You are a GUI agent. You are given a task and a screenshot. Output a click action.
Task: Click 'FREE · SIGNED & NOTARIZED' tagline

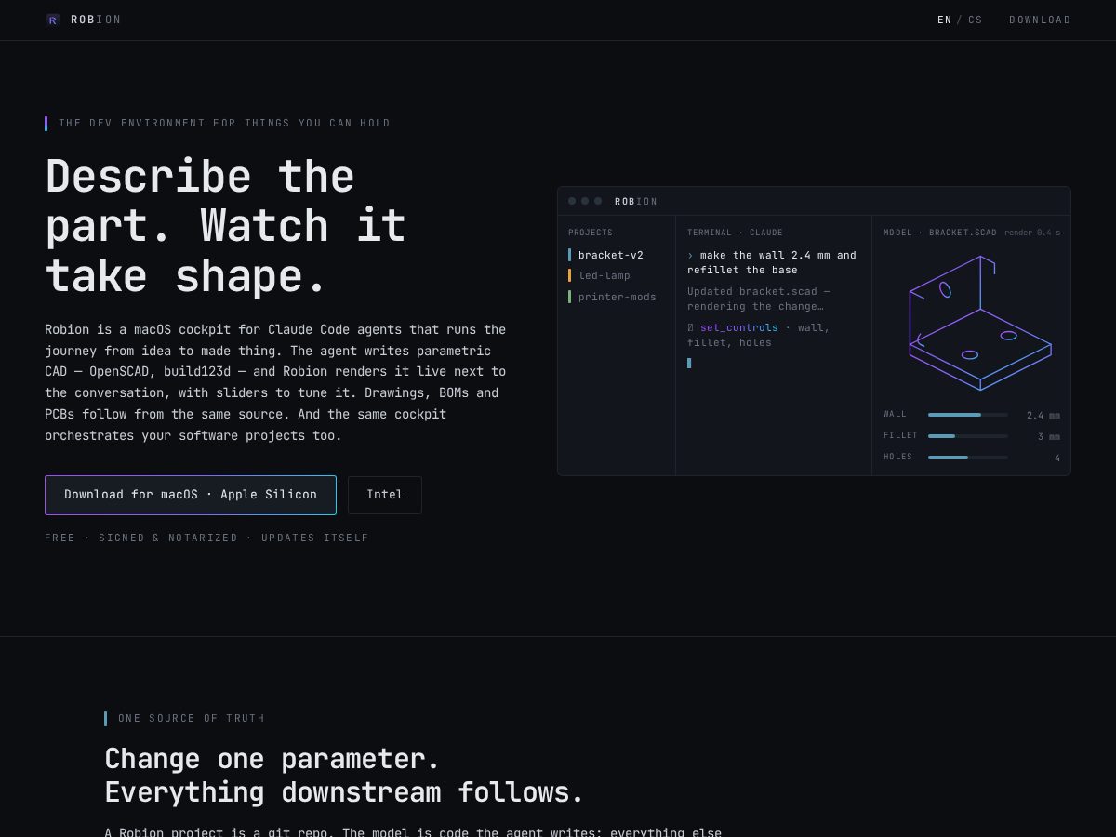click(x=206, y=538)
